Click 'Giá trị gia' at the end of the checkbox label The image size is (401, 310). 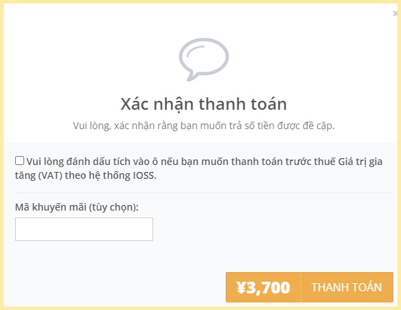[x=360, y=162]
